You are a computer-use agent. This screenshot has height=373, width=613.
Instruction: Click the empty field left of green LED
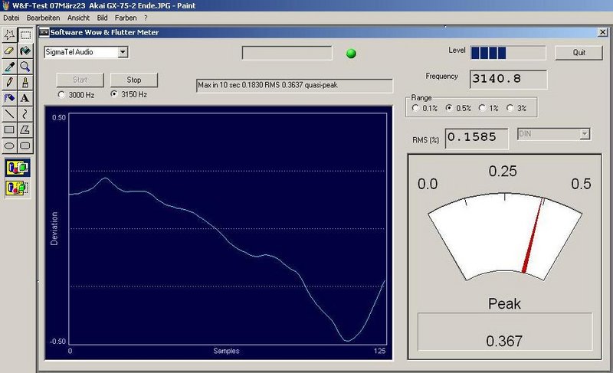(287, 53)
